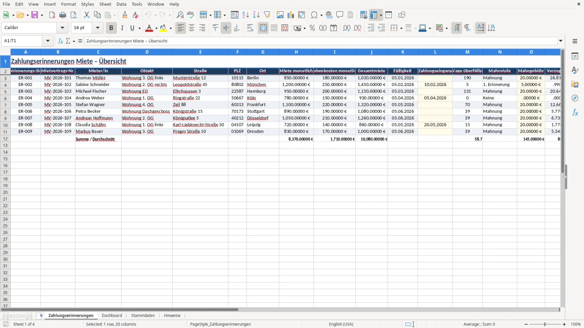
Task: Open the Font Size dropdown
Action: click(98, 28)
